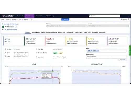
Task: Open Original Test Configuration tab
Action: click(x=99, y=33)
